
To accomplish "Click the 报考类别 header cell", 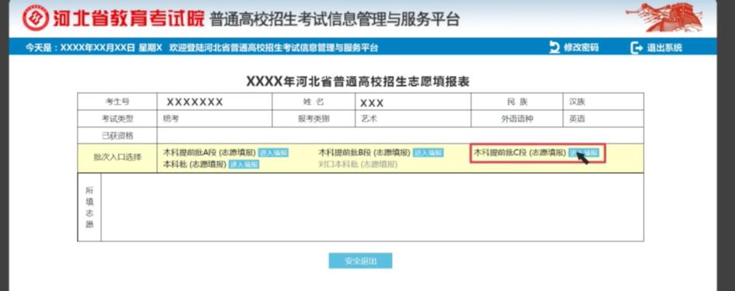I will (x=313, y=119).
